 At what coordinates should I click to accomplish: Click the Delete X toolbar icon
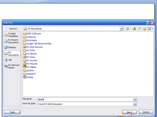tap(140, 29)
